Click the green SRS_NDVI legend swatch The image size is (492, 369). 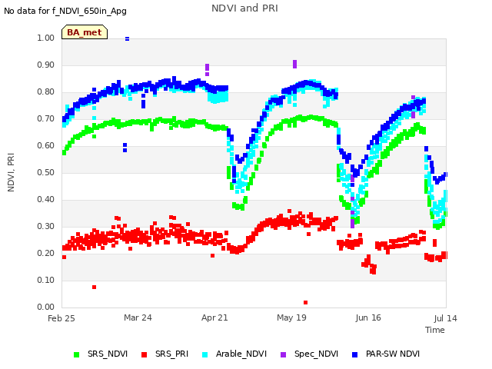click(x=77, y=354)
